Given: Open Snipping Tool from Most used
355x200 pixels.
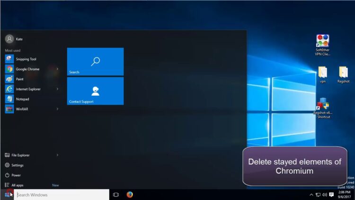Looking at the screenshot, I should [32, 59].
